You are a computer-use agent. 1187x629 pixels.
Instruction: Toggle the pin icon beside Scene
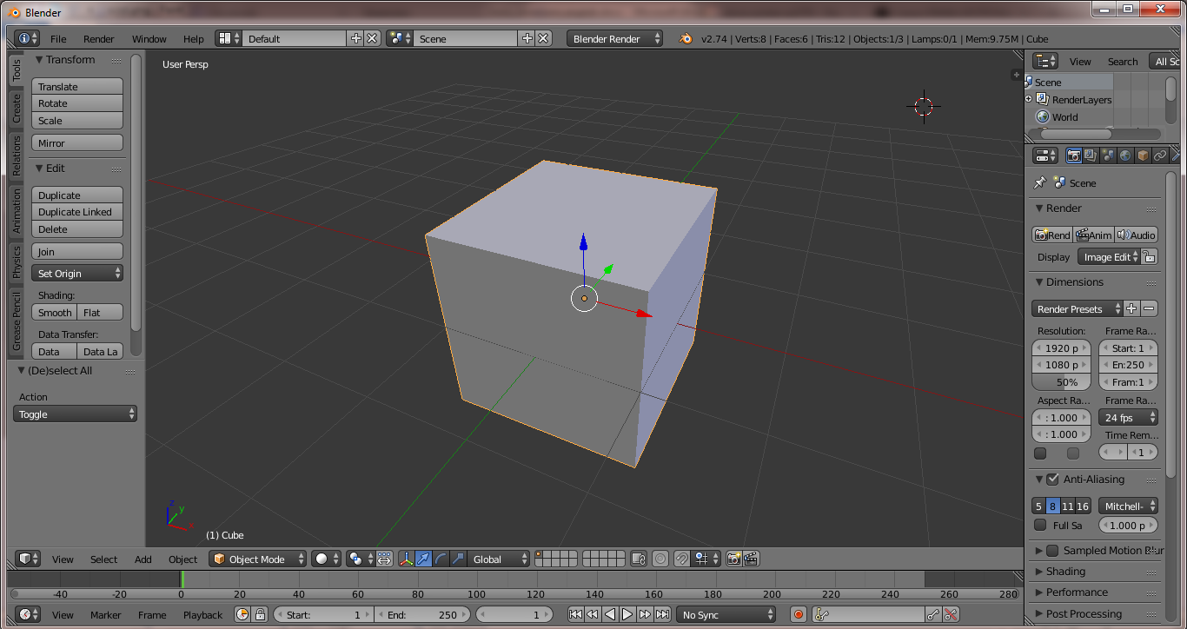tap(1039, 182)
